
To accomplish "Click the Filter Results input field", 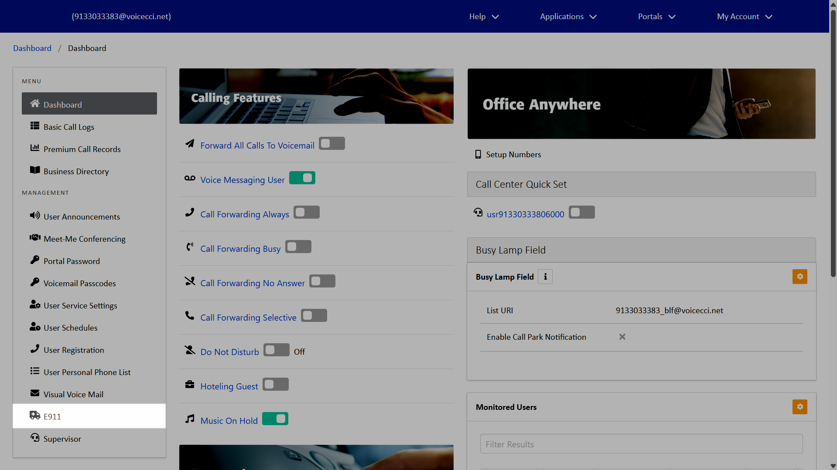I will coord(641,444).
